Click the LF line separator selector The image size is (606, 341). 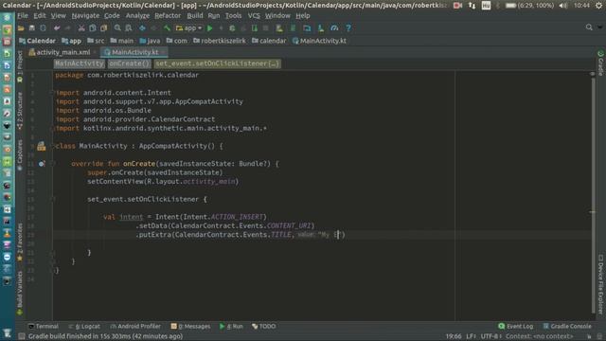(472, 336)
